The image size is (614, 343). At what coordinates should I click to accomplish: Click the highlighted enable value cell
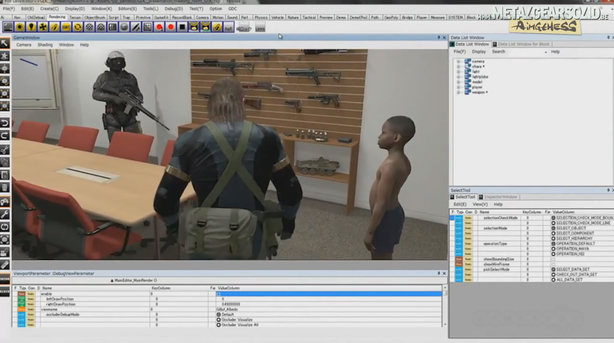coord(328,294)
